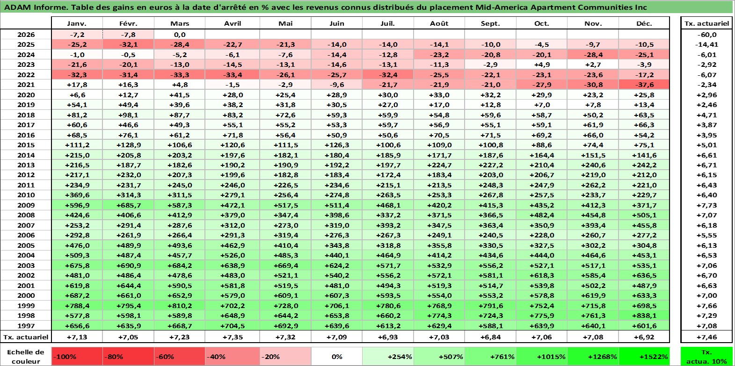The width and height of the screenshot is (735, 366).
Task: Click cell -28,4 in November 2024
Action: pyautogui.click(x=593, y=55)
